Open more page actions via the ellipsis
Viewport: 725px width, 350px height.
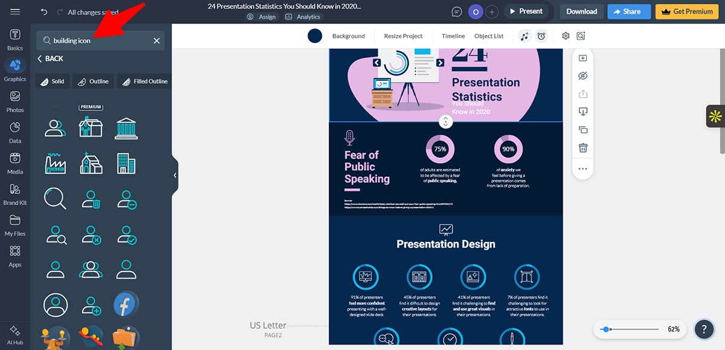click(582, 169)
